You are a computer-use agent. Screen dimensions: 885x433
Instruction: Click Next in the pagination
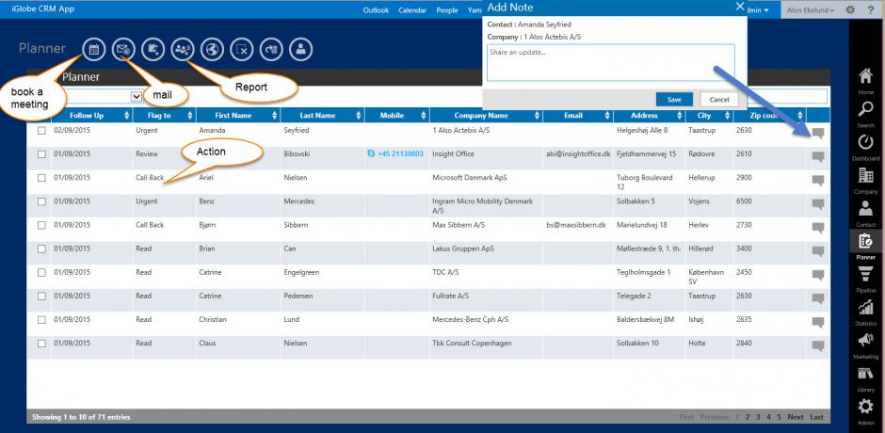796,417
